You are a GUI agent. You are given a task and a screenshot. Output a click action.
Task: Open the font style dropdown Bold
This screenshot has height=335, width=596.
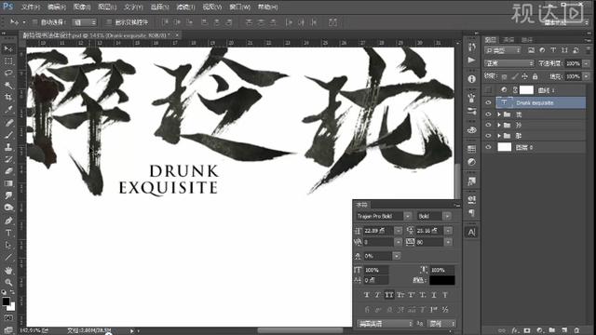coord(447,216)
